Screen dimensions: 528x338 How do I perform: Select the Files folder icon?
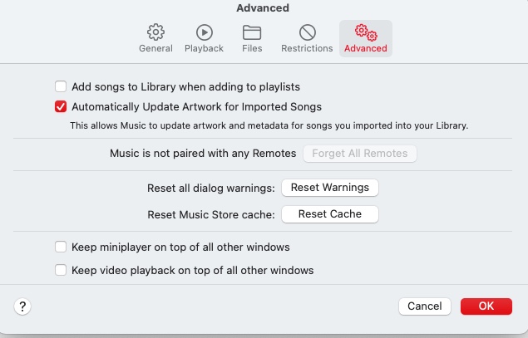[252, 32]
